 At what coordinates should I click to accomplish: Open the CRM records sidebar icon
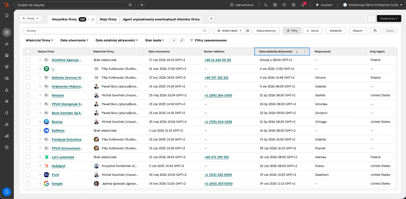7,32
